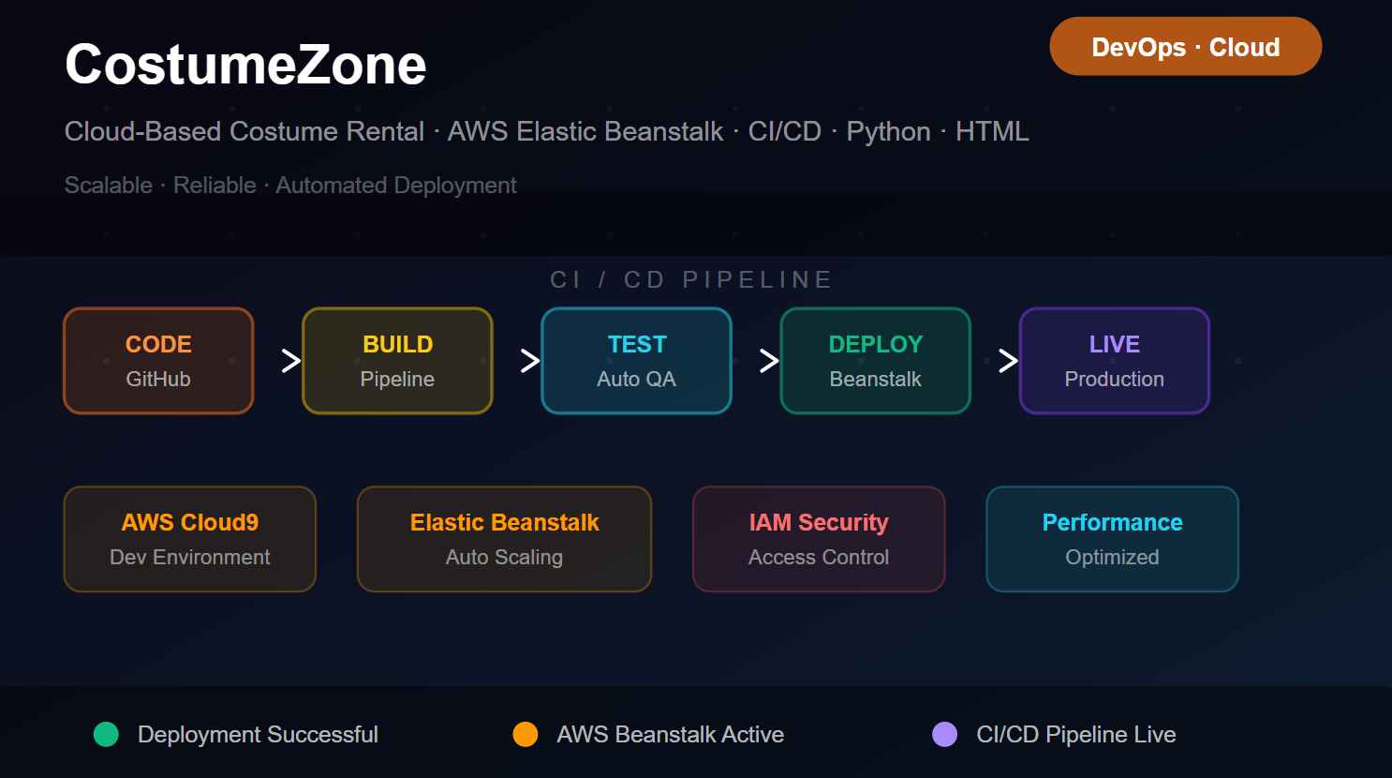Click the "Scalable · Reliable · Automated Deployment" tagline
Image resolution: width=1392 pixels, height=778 pixels.
[x=290, y=186]
